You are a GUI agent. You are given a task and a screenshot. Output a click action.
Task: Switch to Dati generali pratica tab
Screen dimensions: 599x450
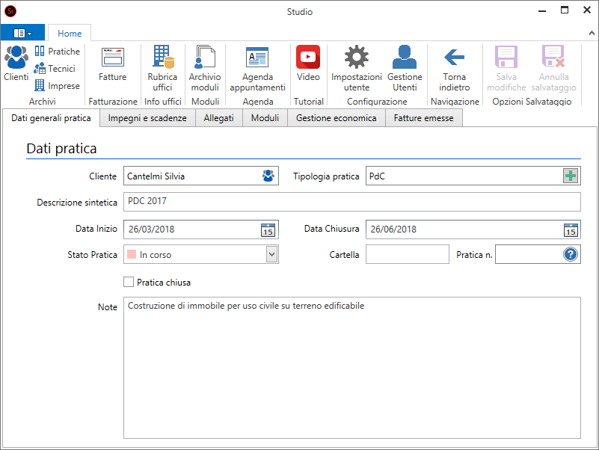coord(51,118)
